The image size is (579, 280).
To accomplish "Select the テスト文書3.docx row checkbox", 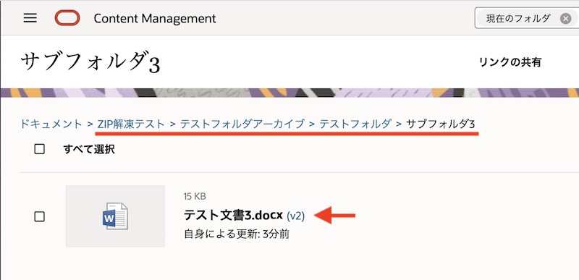I will [x=39, y=216].
